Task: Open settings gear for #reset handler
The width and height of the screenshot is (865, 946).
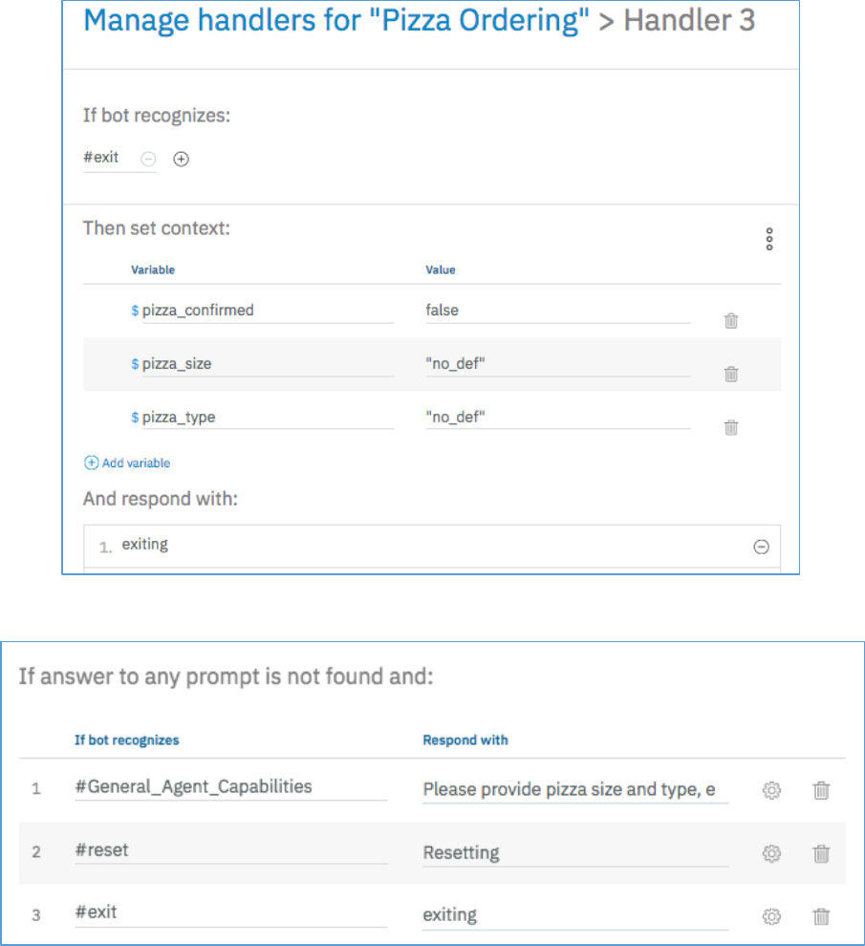Action: pos(771,853)
